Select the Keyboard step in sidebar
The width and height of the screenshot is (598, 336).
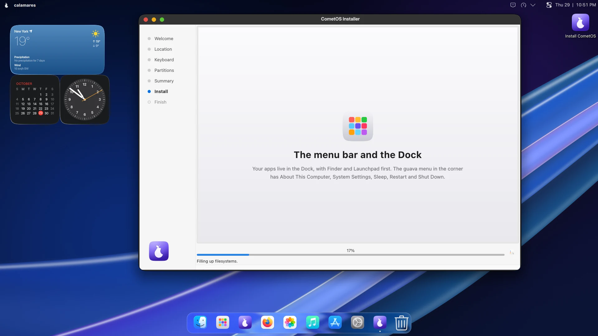coord(164,60)
